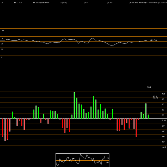Click the MR heading above the histogram
The height and width of the screenshot is (167, 167).
point(149,87)
